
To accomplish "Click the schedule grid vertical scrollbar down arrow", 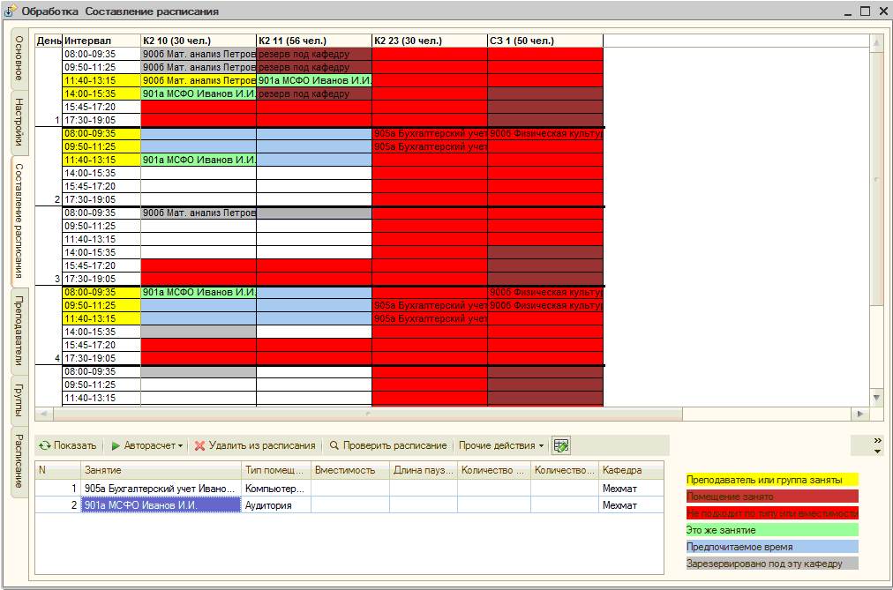I will pos(876,399).
